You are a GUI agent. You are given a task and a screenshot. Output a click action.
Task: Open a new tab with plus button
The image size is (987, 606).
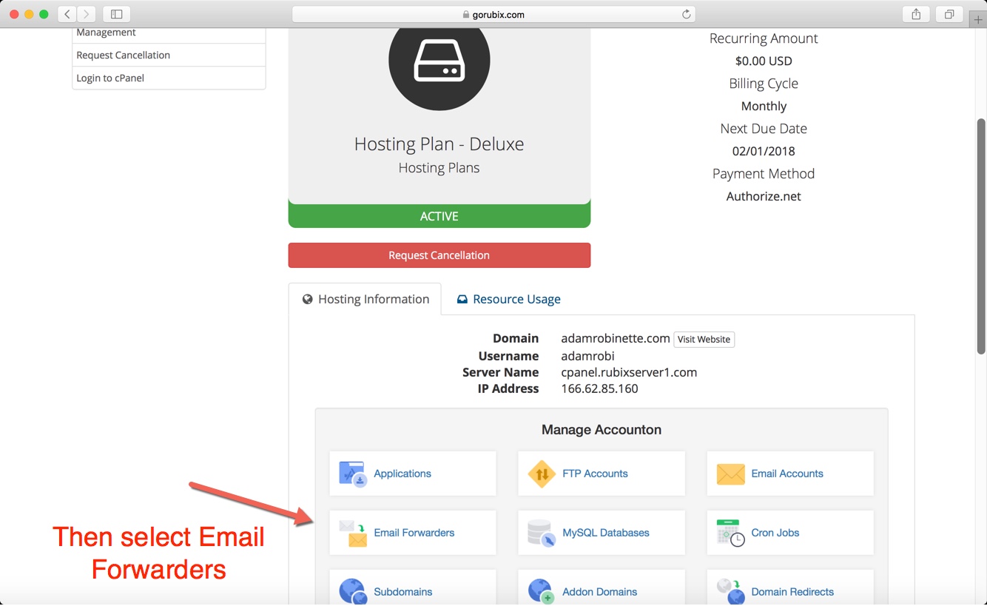tap(978, 20)
